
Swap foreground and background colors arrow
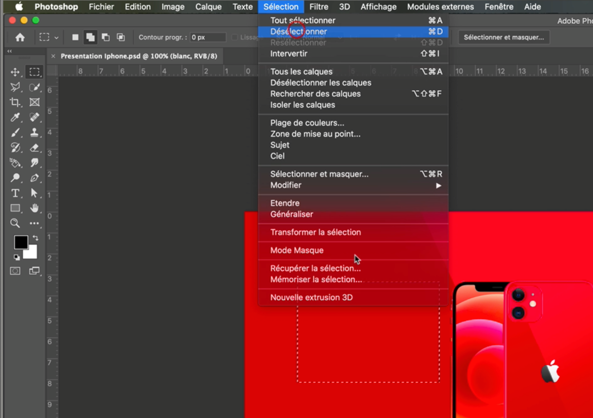[36, 238]
